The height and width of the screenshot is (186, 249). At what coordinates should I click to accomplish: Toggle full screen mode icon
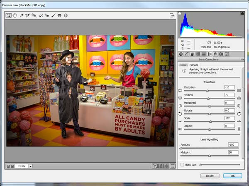click(171, 15)
